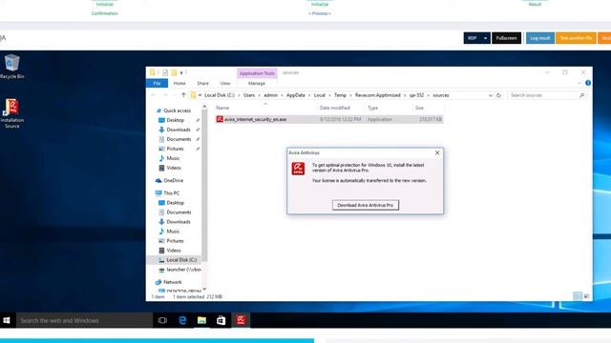The width and height of the screenshot is (611, 343).
Task: Click the Properties icon in quick access toolbar
Action: pyautogui.click(x=165, y=72)
